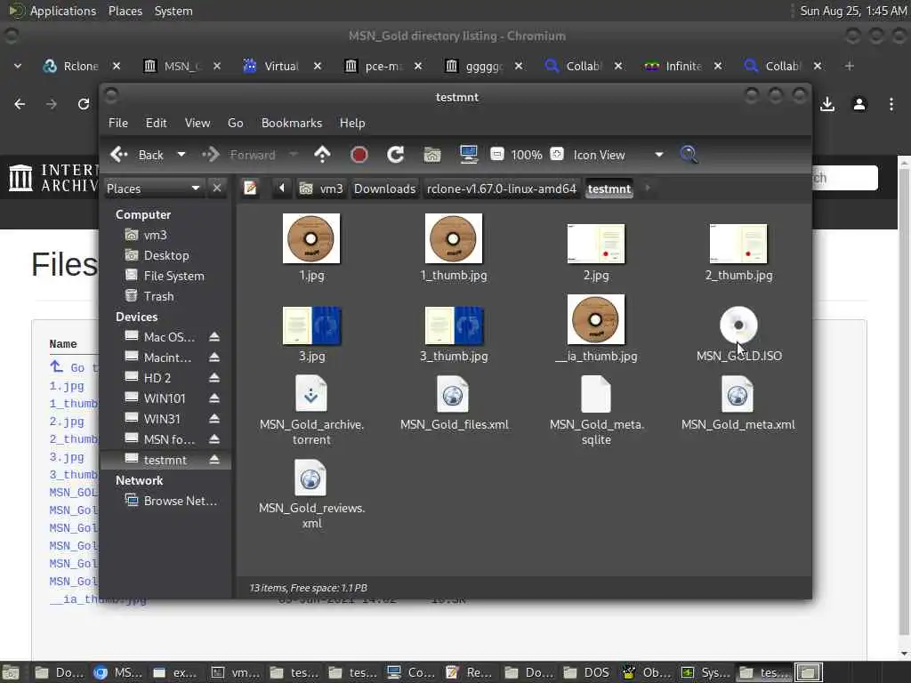This screenshot has width=911, height=683.
Task: Eject the HD 2 device
Action: (x=214, y=378)
